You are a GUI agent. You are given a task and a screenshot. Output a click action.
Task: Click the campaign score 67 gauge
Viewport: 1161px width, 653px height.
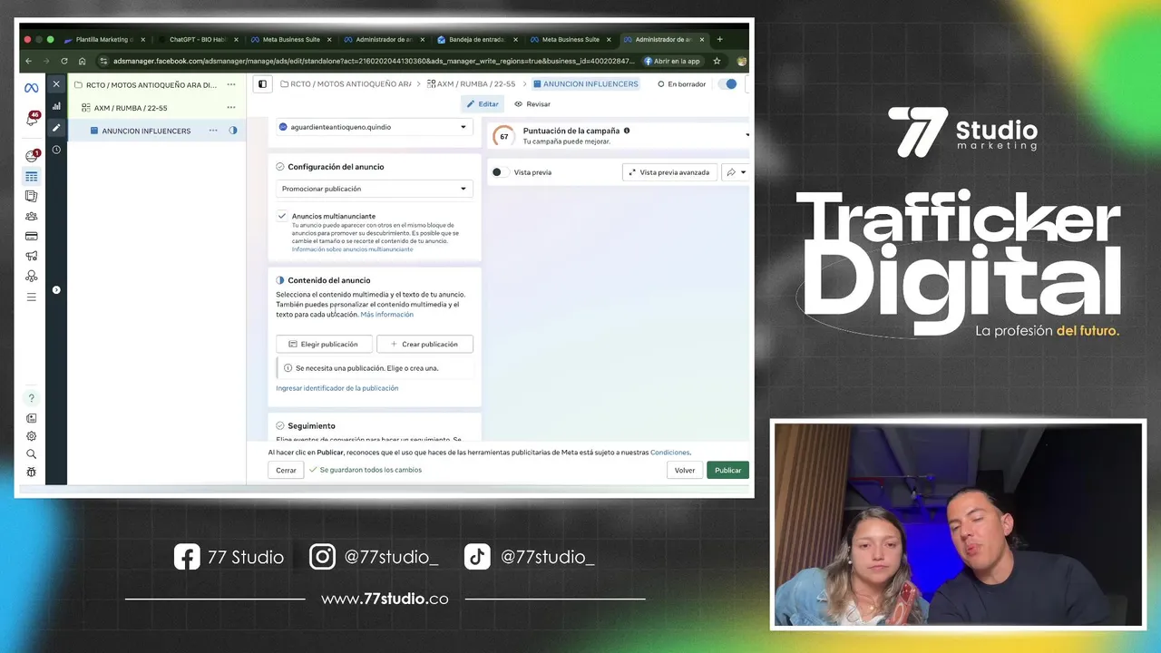tap(503, 136)
